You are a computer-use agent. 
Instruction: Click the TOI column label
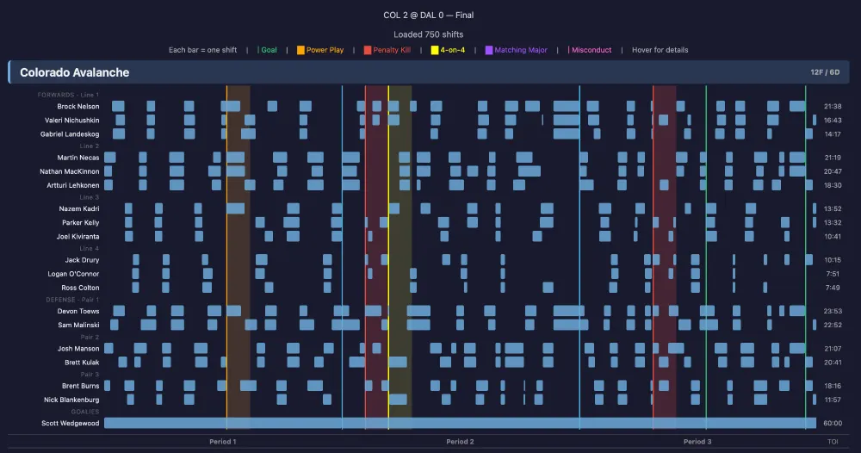(x=833, y=442)
